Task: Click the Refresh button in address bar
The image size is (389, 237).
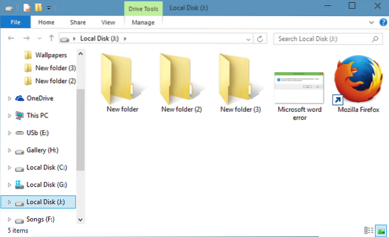Action: point(260,38)
